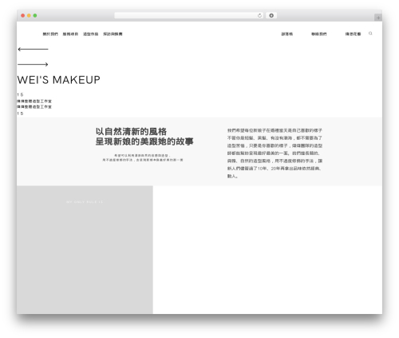Click the yellow minimize window button
Viewport: 399px width, 338px height.
[x=29, y=15]
